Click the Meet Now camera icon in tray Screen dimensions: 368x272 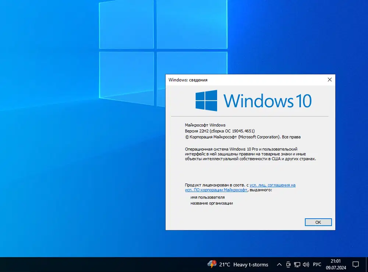coord(288,264)
